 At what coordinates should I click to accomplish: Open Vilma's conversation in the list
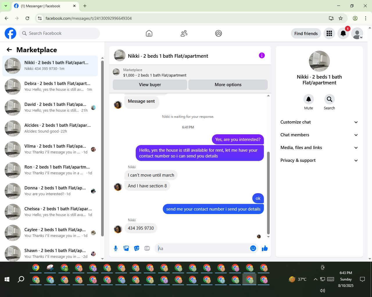click(x=50, y=149)
